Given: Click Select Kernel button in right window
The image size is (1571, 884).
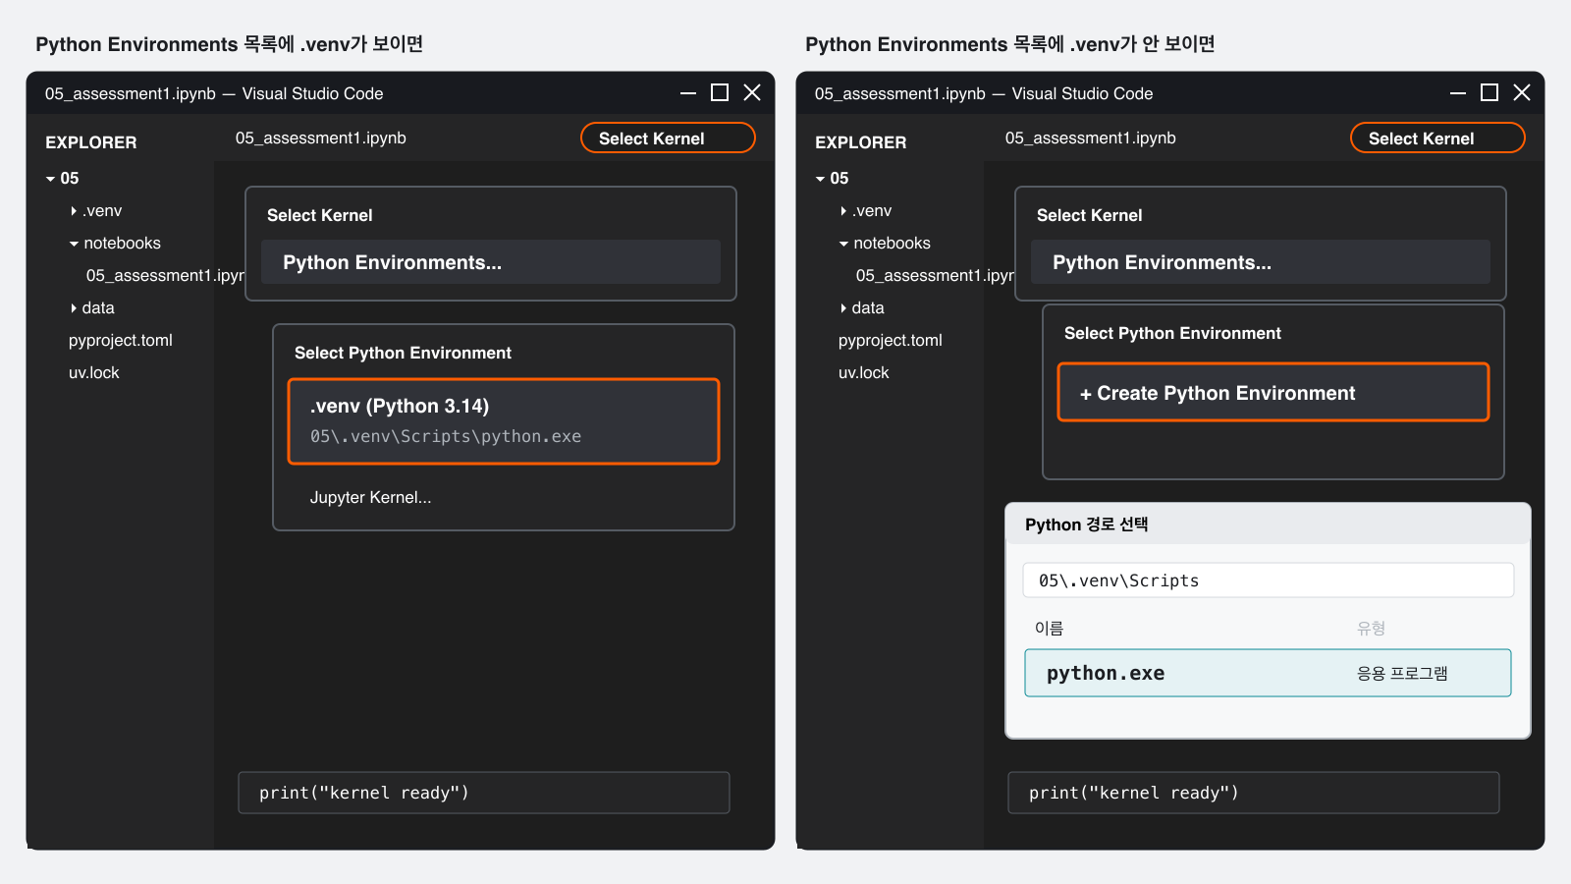Looking at the screenshot, I should (1437, 138).
